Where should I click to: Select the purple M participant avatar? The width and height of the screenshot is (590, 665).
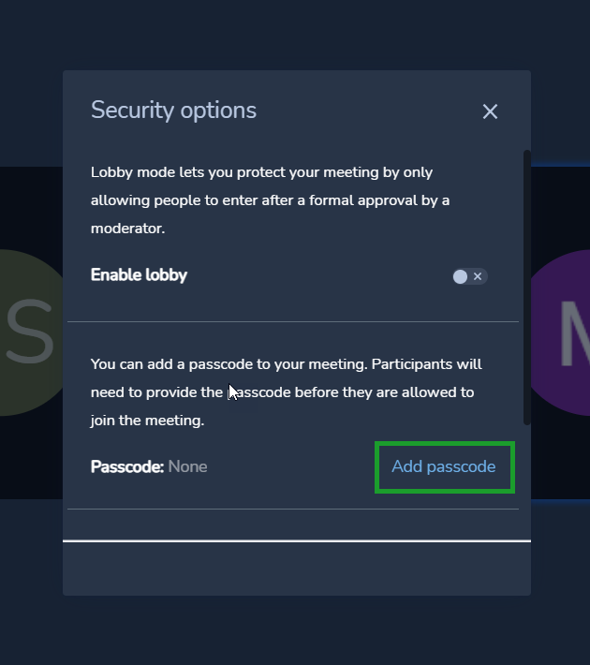click(561, 332)
